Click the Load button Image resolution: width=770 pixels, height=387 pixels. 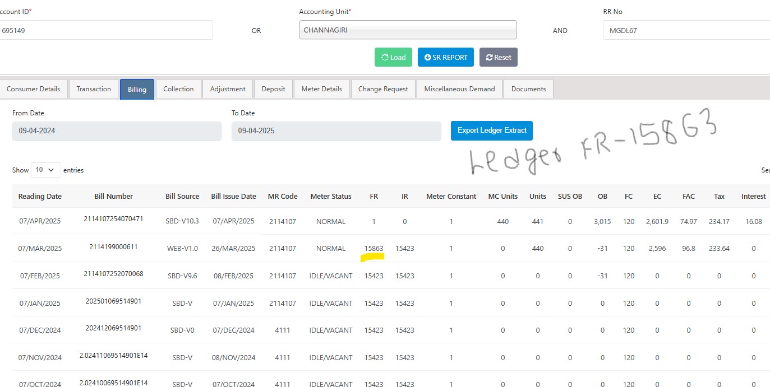[393, 57]
